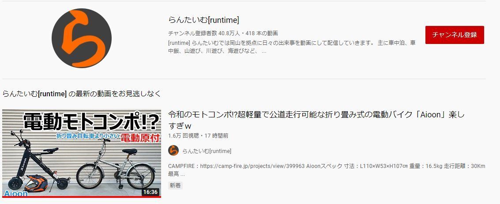
Task: Click the red progress bar under the thumbnail
Action: [x=82, y=197]
